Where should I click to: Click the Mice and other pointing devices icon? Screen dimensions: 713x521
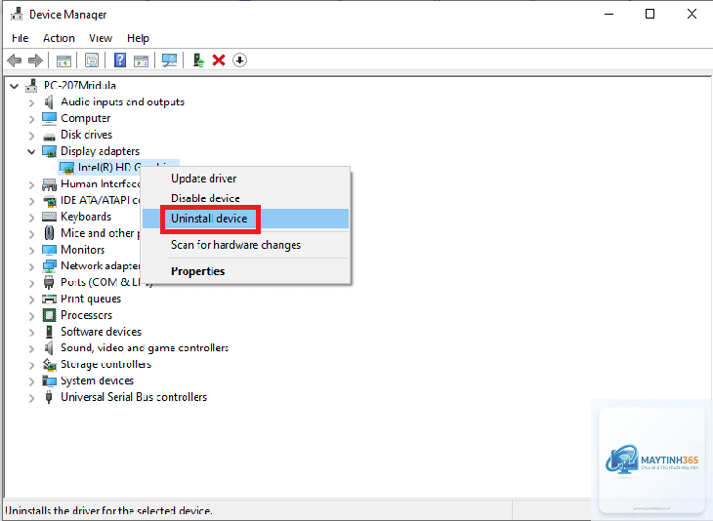point(49,233)
